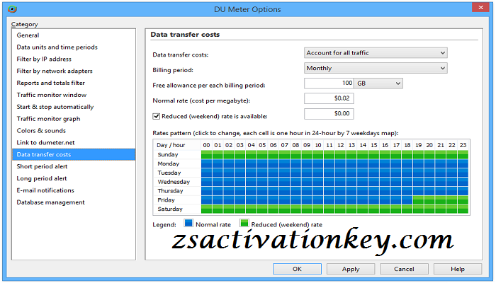Image resolution: width=496 pixels, height=283 pixels.
Task: Click the blue Normal rate legend swatch
Action: click(x=188, y=223)
